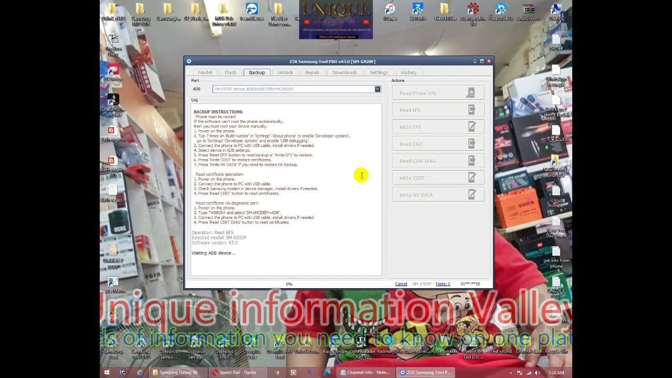Open the TeamViewer desktop shortcut
Screen dimensions: 672x378
click(x=251, y=13)
